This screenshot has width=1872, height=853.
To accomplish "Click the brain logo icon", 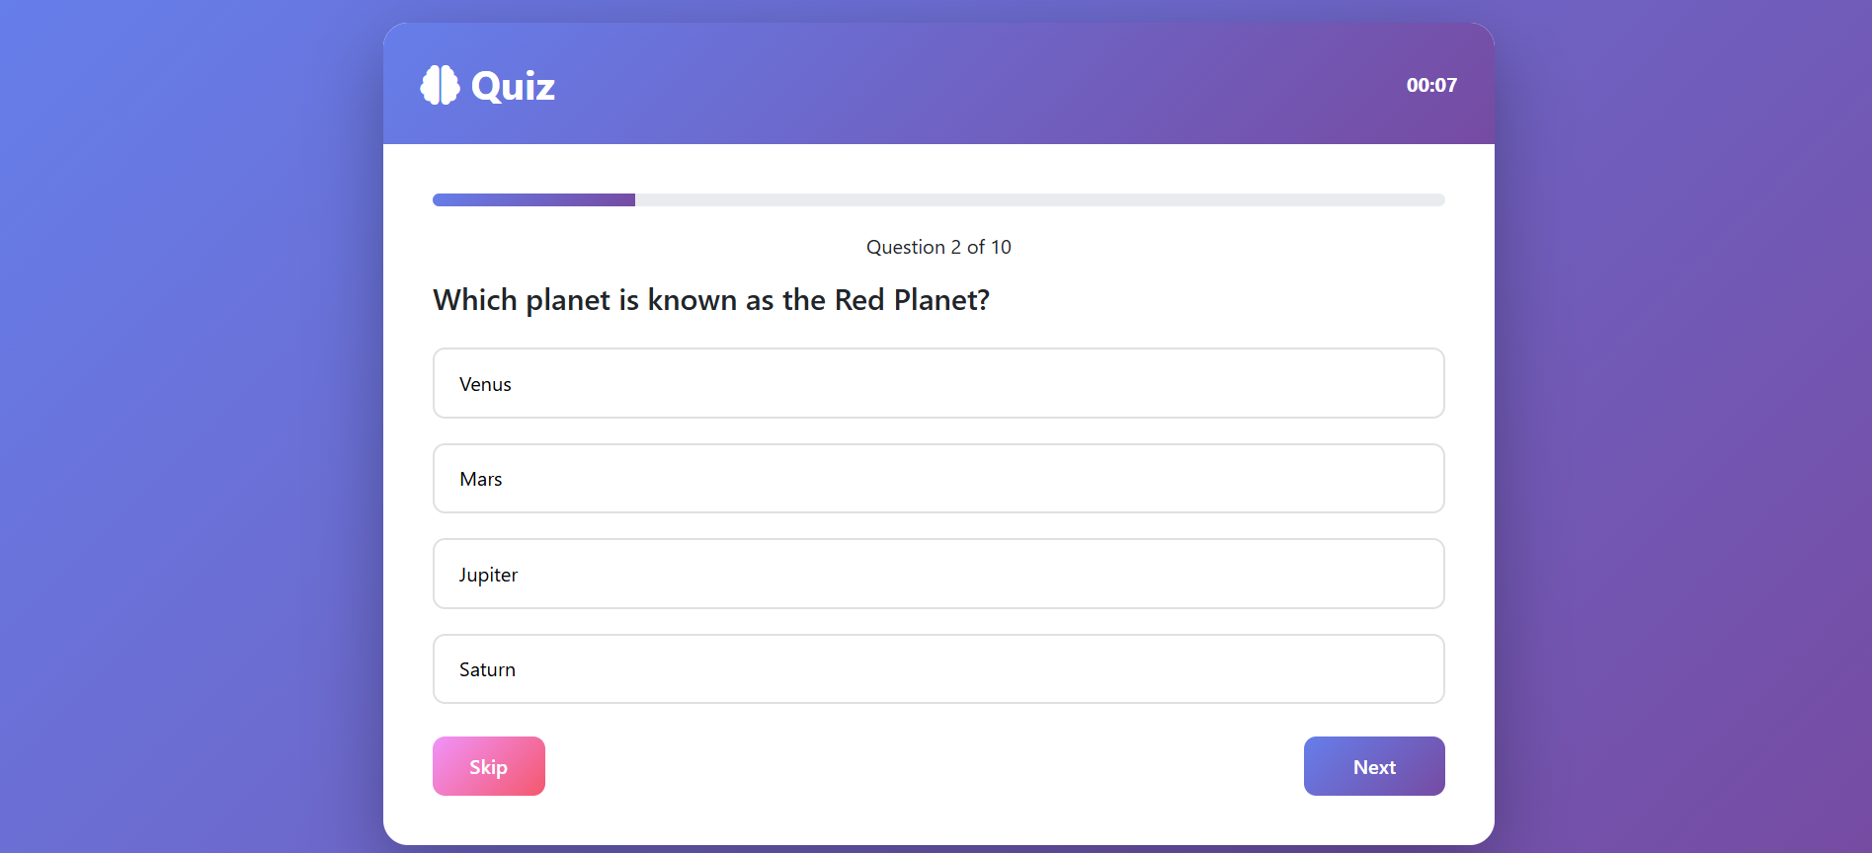I will click(439, 86).
